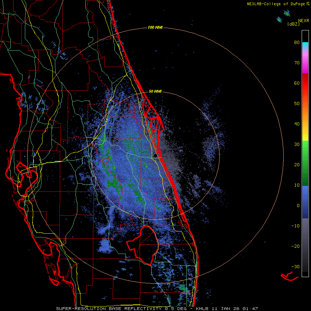
Task: Click the 100 NMI range ring label
Action: [x=155, y=27]
